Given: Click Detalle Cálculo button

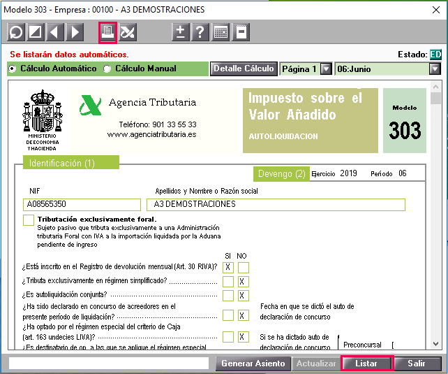Looking at the screenshot, I should pos(244,69).
